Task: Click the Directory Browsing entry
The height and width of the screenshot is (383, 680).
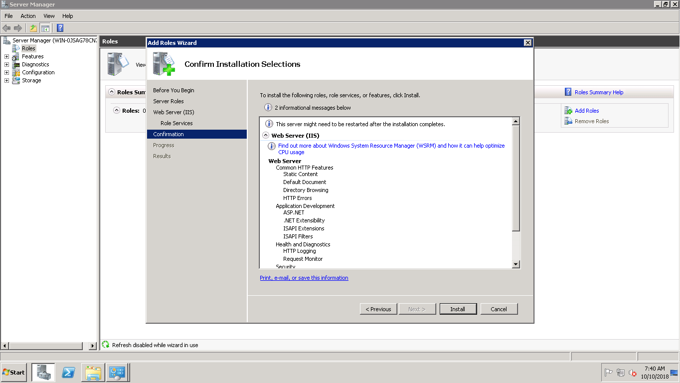Action: (x=306, y=190)
